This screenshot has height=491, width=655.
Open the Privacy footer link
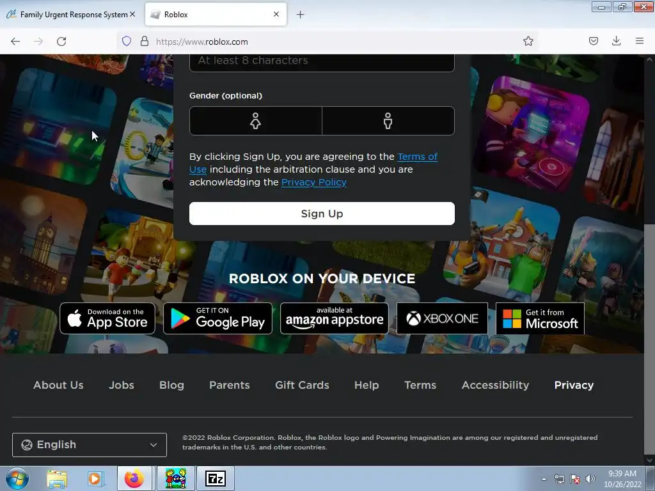[x=574, y=385]
